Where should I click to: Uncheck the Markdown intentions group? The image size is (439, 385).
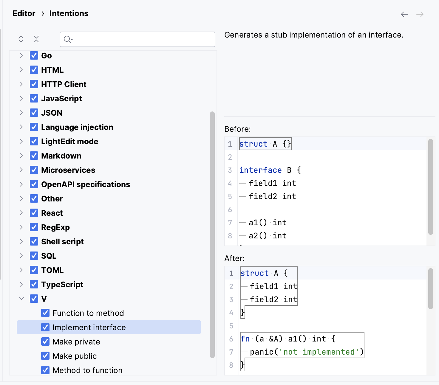[34, 156]
